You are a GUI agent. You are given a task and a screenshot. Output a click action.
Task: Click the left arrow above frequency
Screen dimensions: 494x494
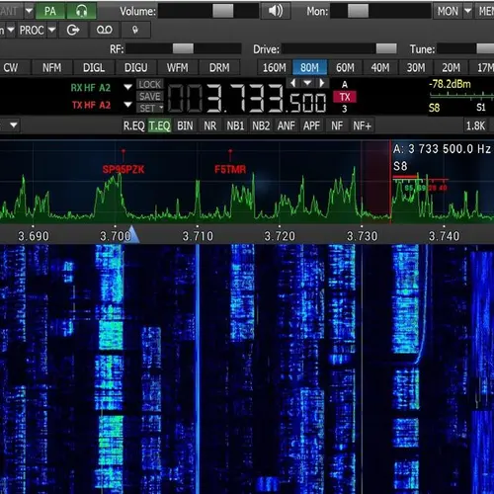click(292, 83)
